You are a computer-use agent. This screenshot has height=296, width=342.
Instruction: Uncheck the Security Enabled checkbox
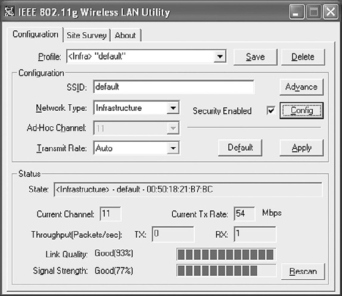click(271, 110)
